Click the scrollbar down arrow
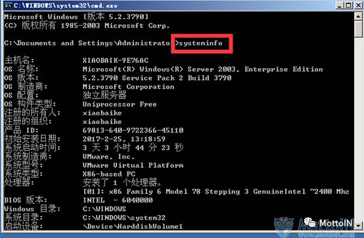 coord(358,226)
